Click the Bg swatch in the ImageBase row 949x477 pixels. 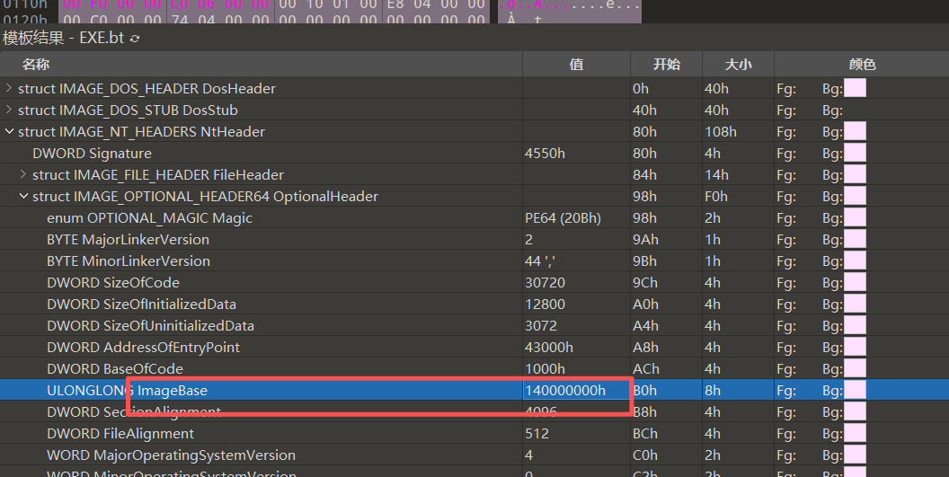click(x=855, y=391)
